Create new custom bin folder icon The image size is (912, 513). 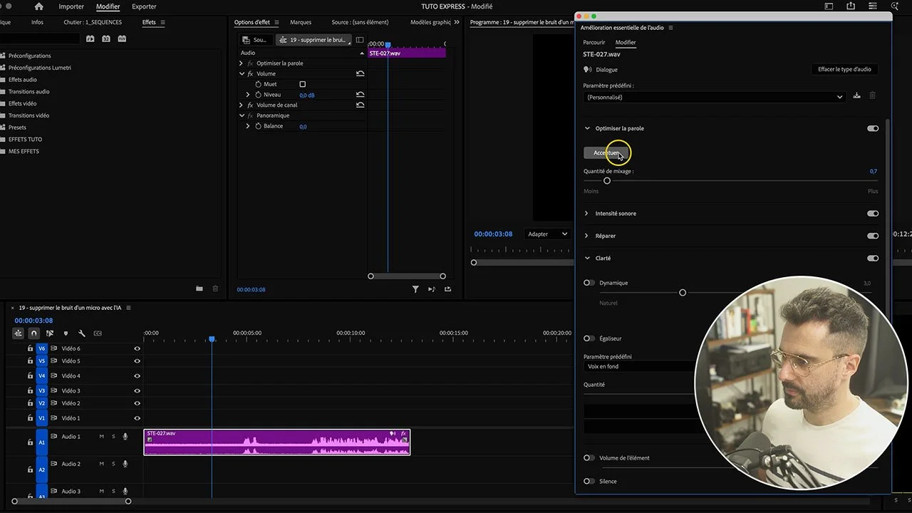[x=199, y=289]
